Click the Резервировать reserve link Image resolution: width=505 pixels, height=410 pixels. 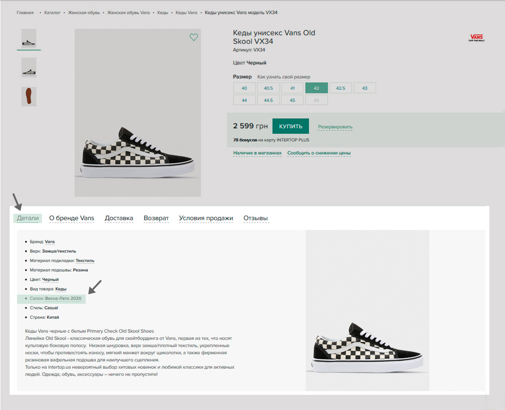335,127
